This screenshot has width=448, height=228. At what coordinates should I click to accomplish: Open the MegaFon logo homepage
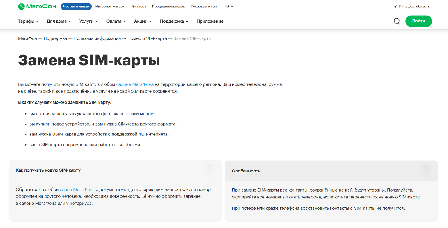click(37, 6)
